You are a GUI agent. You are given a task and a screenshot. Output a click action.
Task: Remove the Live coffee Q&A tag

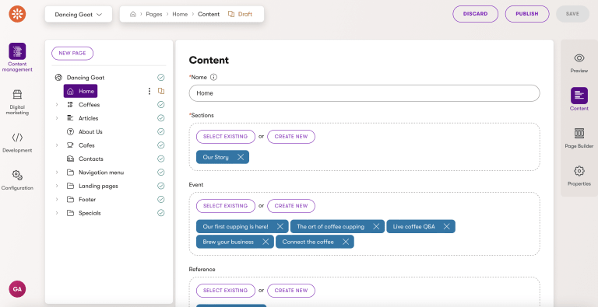(447, 227)
